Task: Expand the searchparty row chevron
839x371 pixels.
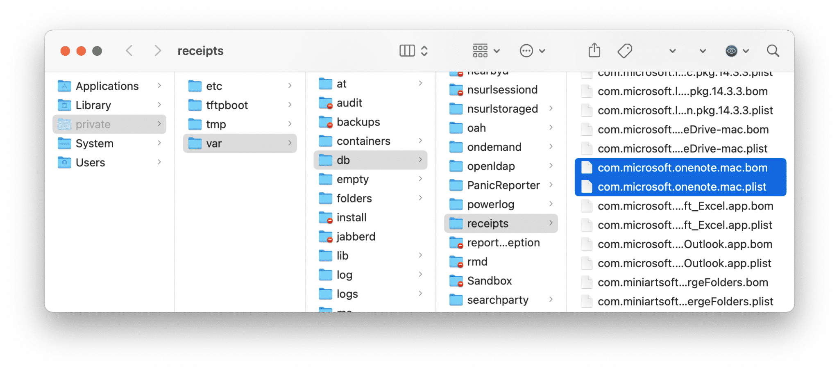Action: [x=551, y=300]
